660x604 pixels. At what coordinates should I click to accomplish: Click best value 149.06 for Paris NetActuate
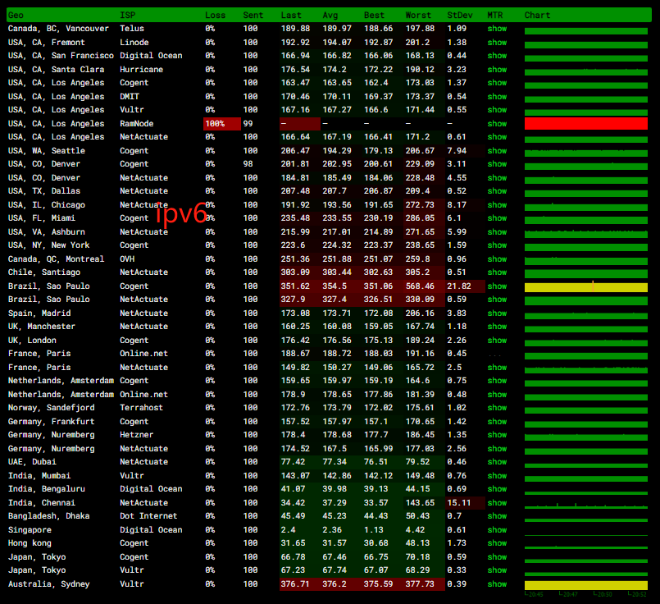(x=379, y=368)
